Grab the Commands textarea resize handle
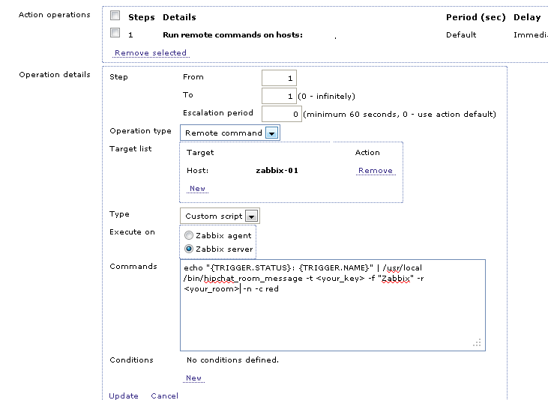 [478, 343]
